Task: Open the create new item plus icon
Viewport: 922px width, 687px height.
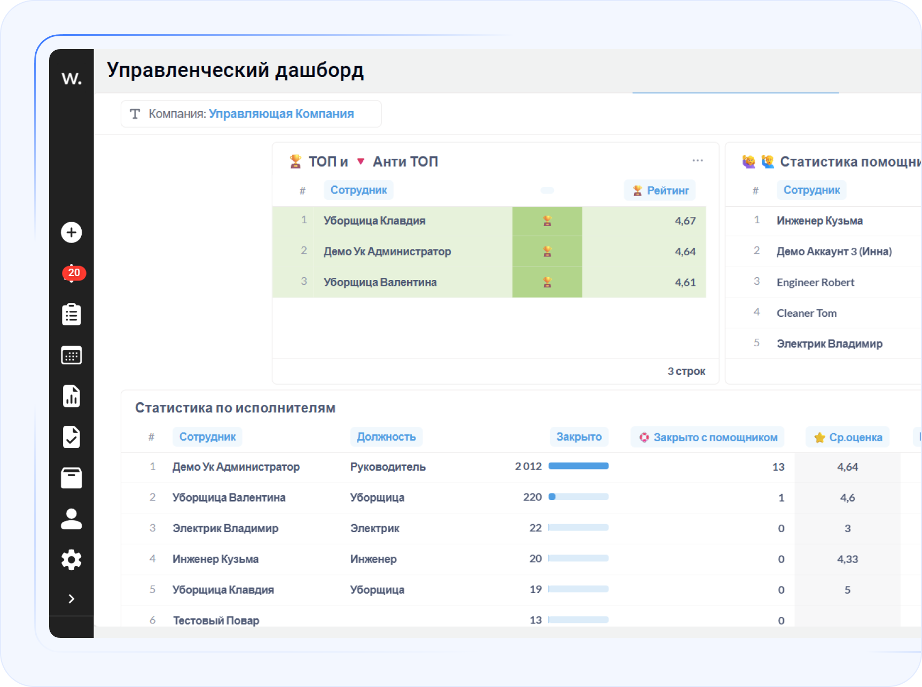Action: (x=71, y=232)
